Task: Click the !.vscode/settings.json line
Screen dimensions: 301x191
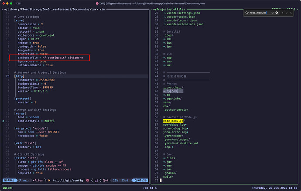Action: coord(181,13)
